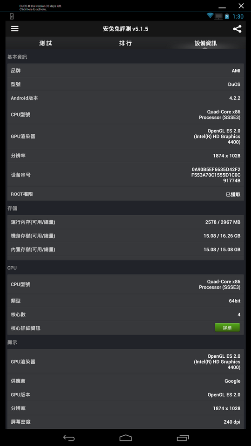Click the green 詳細 button
The width and height of the screenshot is (251, 446).
(227, 328)
